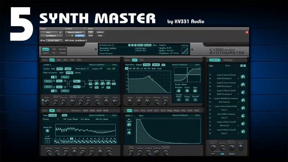Screen dimensions: 288x162
Task: Click Layer2 button in top-left selector
Action: click(45, 53)
